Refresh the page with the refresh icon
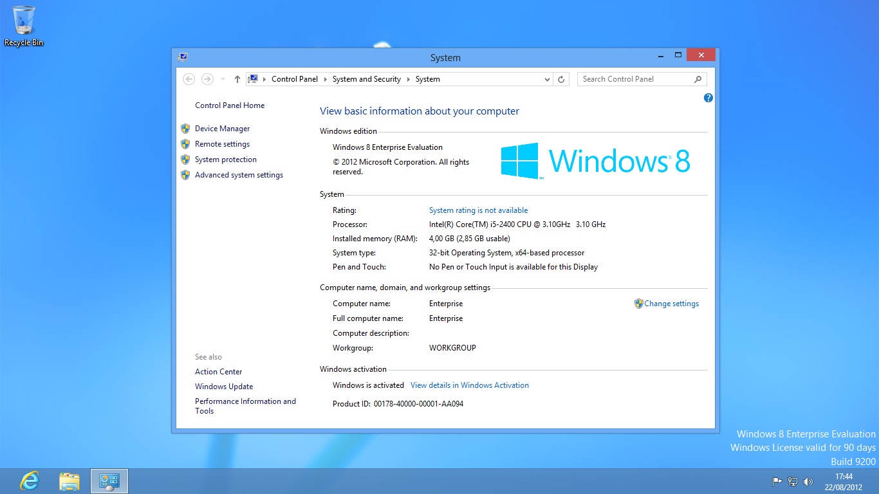The image size is (879, 494). tap(560, 78)
